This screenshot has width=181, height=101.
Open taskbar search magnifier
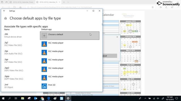10,98
